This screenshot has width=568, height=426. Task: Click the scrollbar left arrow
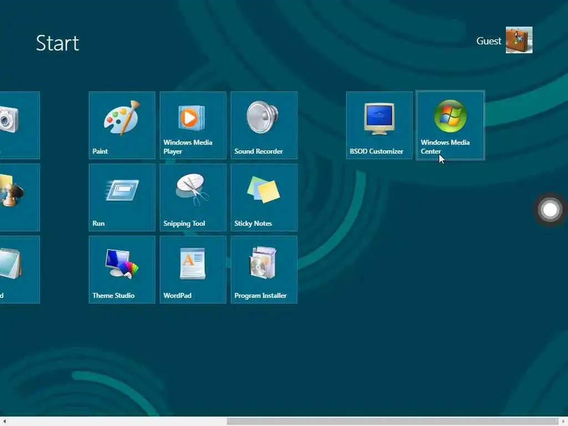click(x=4, y=422)
